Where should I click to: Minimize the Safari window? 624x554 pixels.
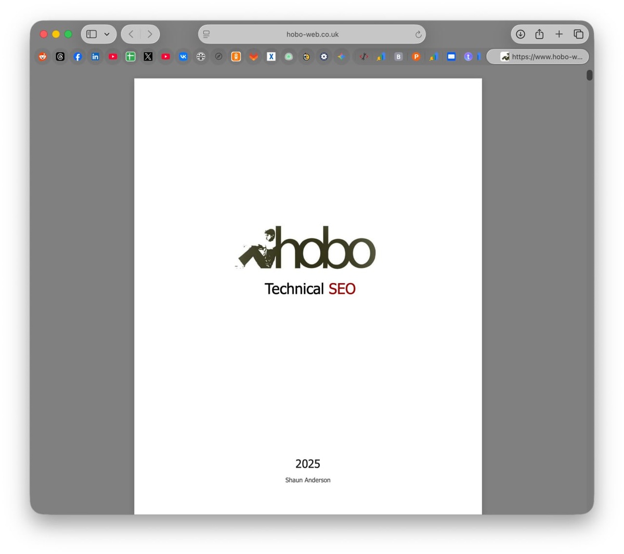coord(56,34)
